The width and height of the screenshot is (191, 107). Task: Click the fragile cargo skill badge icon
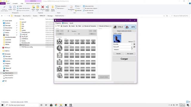point(60,62)
